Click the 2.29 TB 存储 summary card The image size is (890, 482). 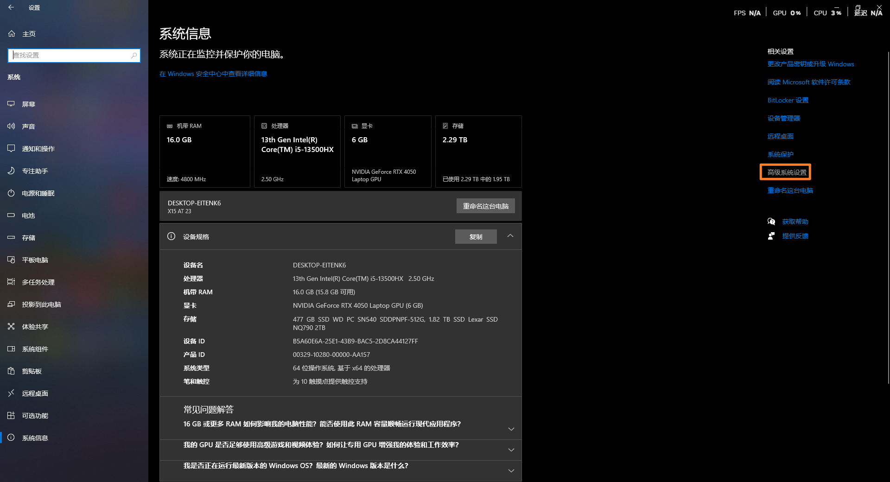click(478, 152)
